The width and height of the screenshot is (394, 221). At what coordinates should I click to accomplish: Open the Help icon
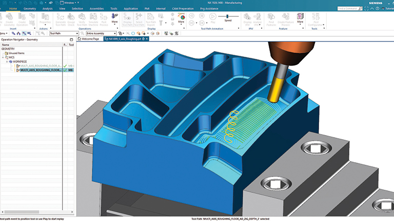tap(378, 9)
